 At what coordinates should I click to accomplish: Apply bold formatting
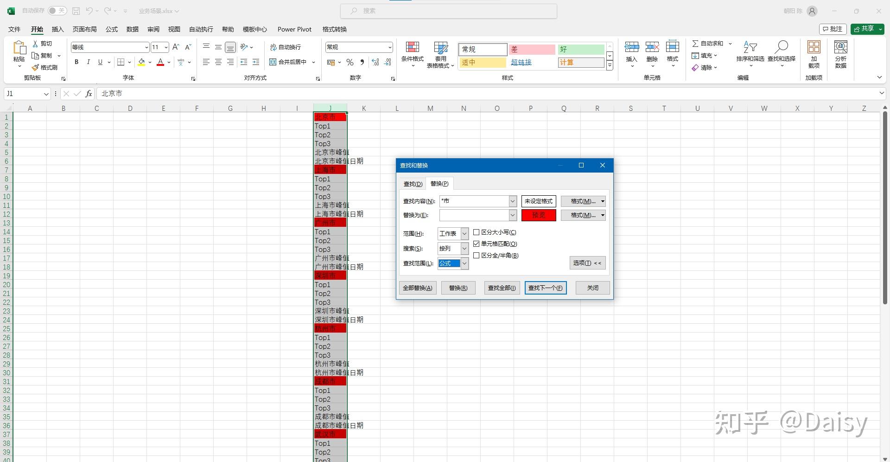(x=76, y=62)
